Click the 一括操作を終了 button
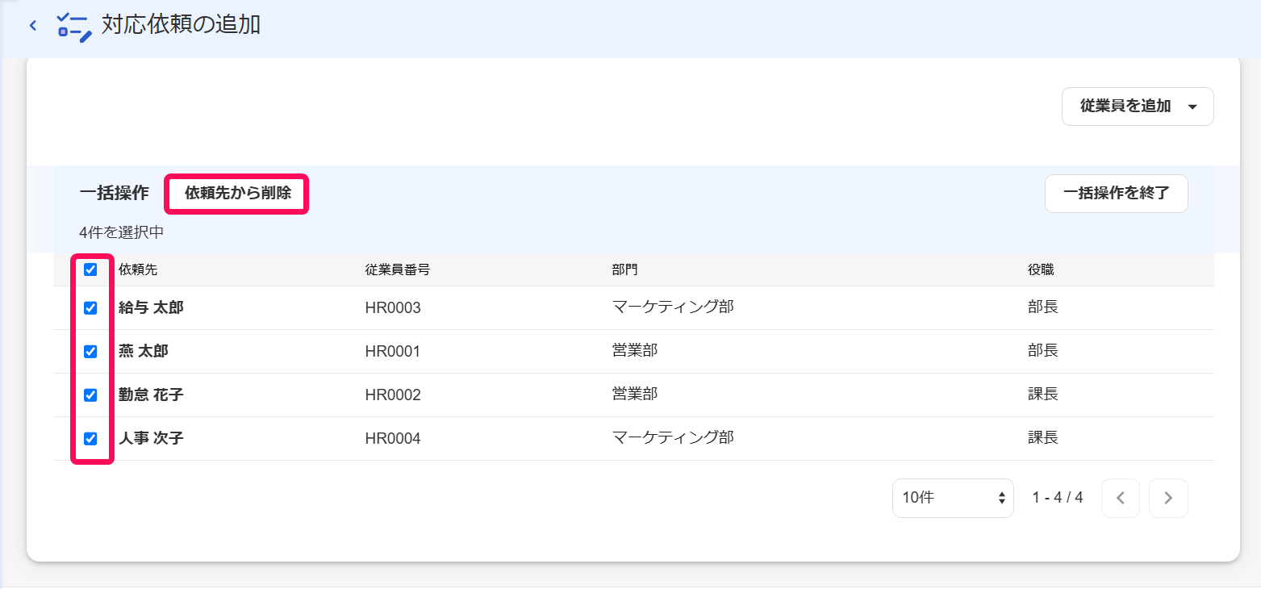 tap(1116, 194)
